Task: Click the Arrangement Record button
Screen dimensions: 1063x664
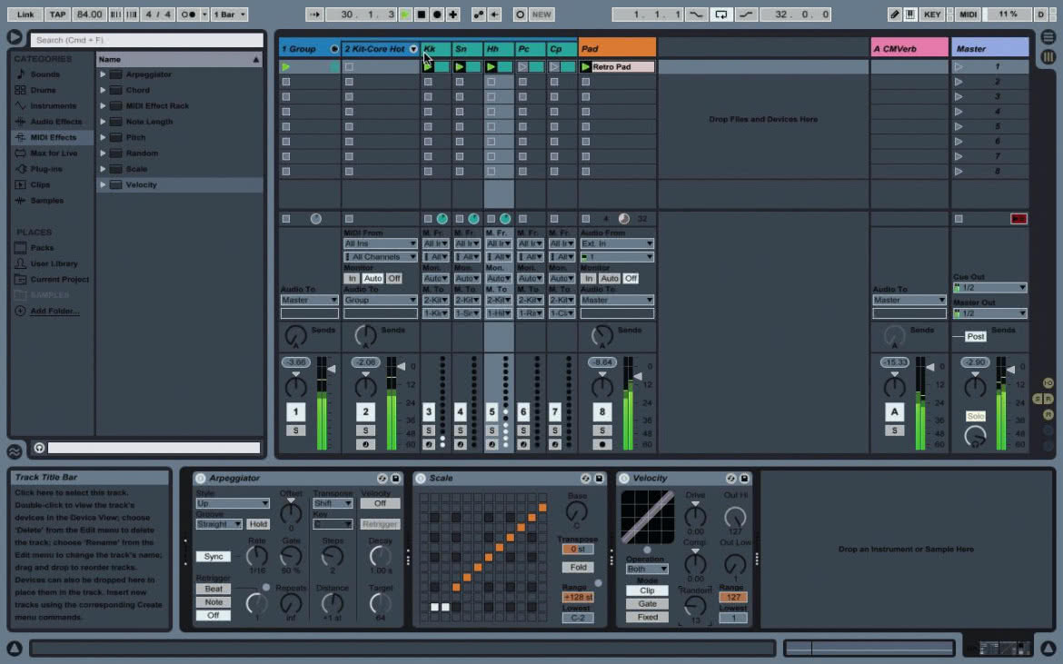Action: pos(437,15)
